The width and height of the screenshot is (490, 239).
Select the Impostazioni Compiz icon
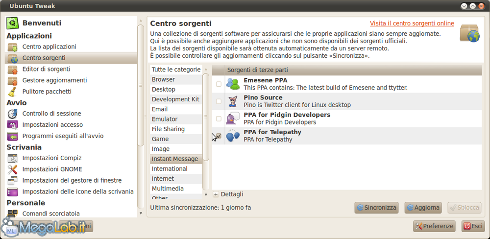tap(13, 158)
